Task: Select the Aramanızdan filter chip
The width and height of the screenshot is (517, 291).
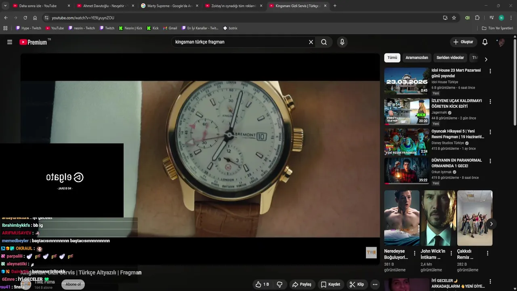Action: (417, 58)
